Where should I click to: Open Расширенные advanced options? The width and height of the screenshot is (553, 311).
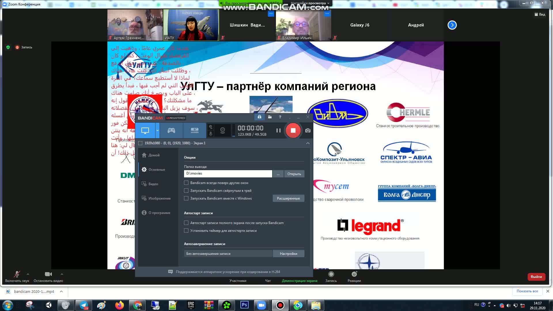[x=288, y=198]
